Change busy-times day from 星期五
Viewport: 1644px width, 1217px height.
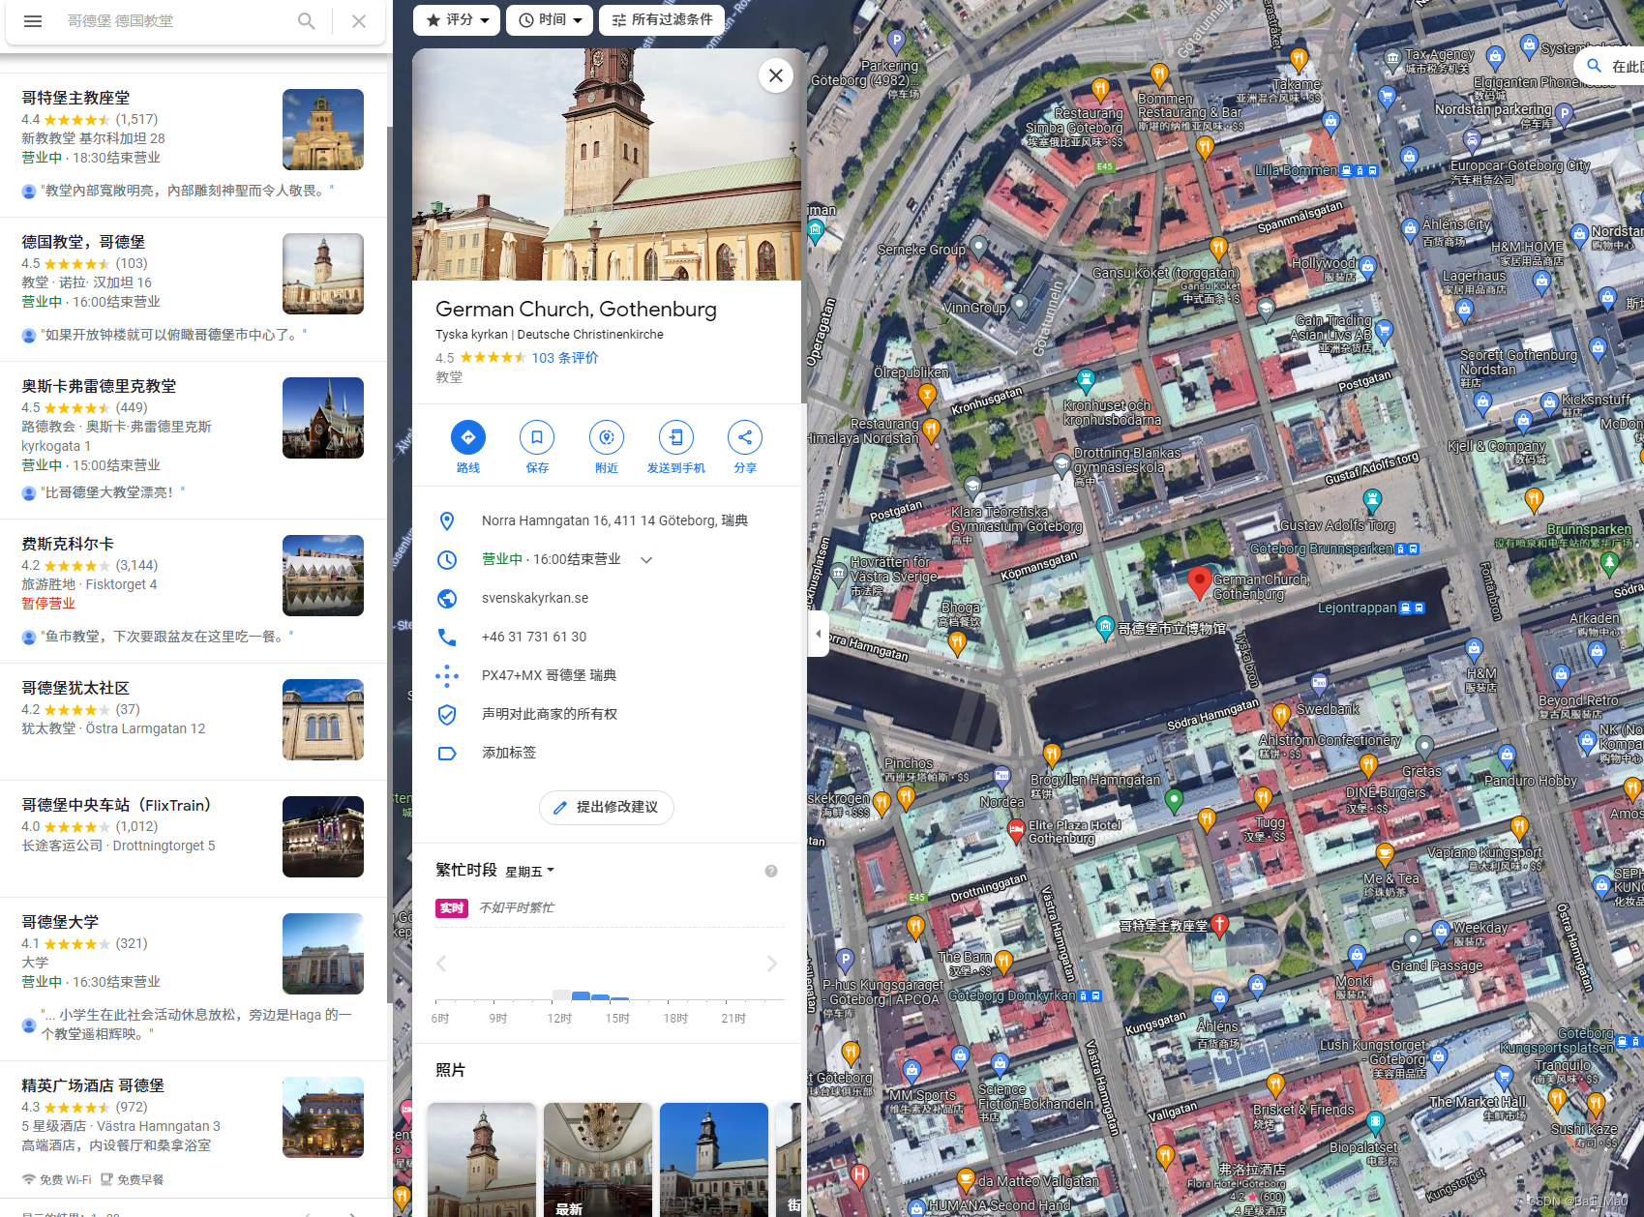point(530,871)
